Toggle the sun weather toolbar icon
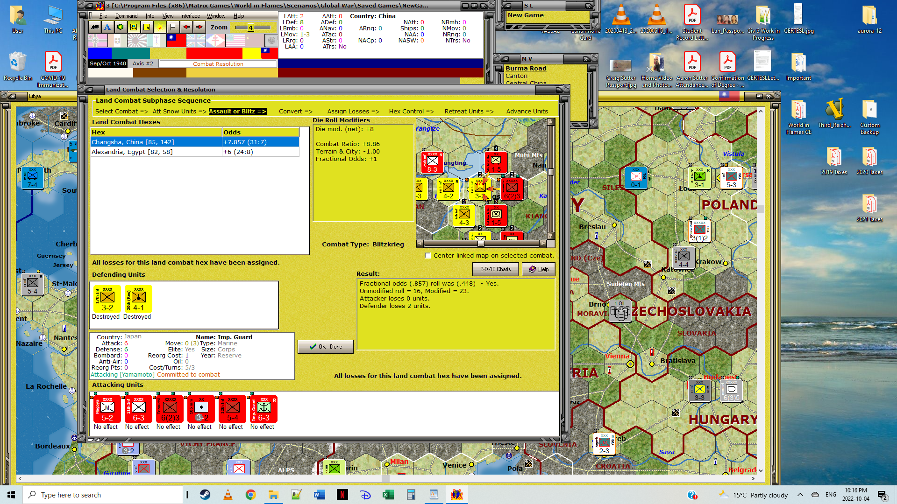Image resolution: width=897 pixels, height=504 pixels. pyautogui.click(x=160, y=27)
